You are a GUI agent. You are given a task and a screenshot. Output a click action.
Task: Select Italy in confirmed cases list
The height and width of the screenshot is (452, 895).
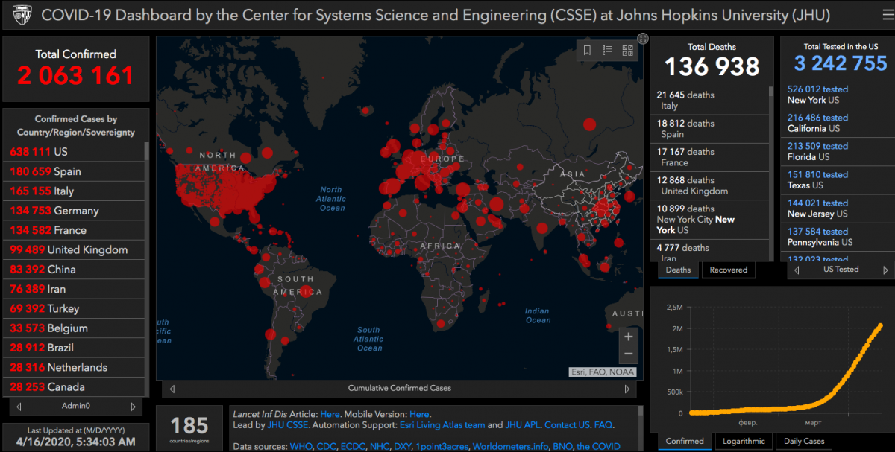(x=73, y=191)
